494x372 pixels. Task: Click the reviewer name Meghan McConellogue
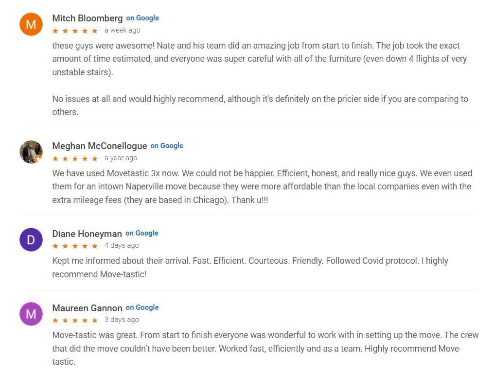pos(100,146)
